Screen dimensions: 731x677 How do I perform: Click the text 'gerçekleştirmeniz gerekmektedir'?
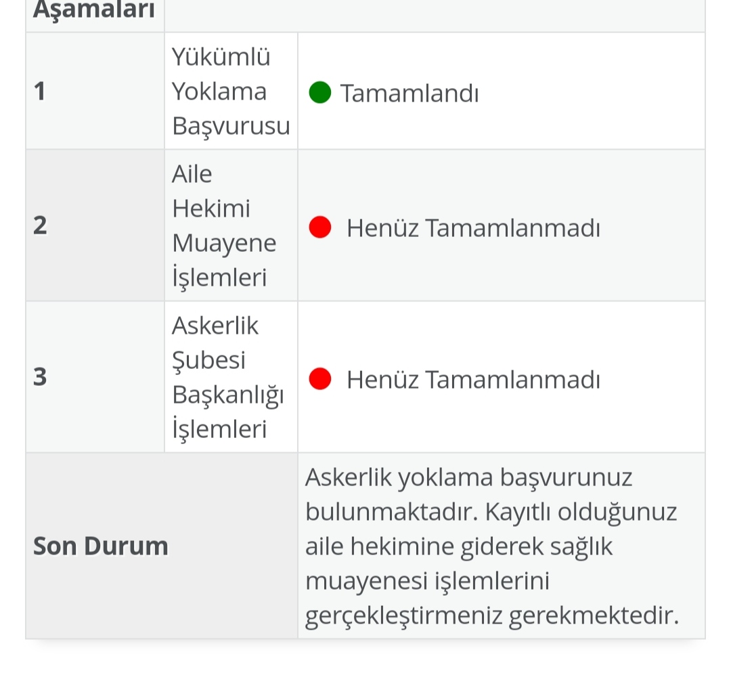(492, 615)
